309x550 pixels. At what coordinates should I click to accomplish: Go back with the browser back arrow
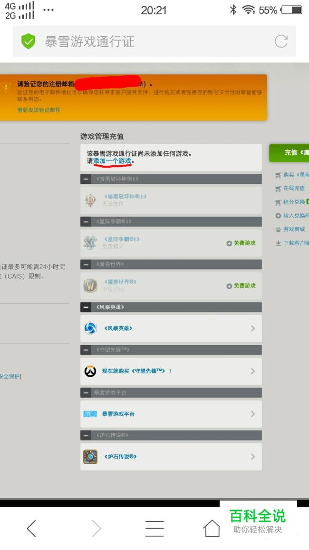[31, 528]
